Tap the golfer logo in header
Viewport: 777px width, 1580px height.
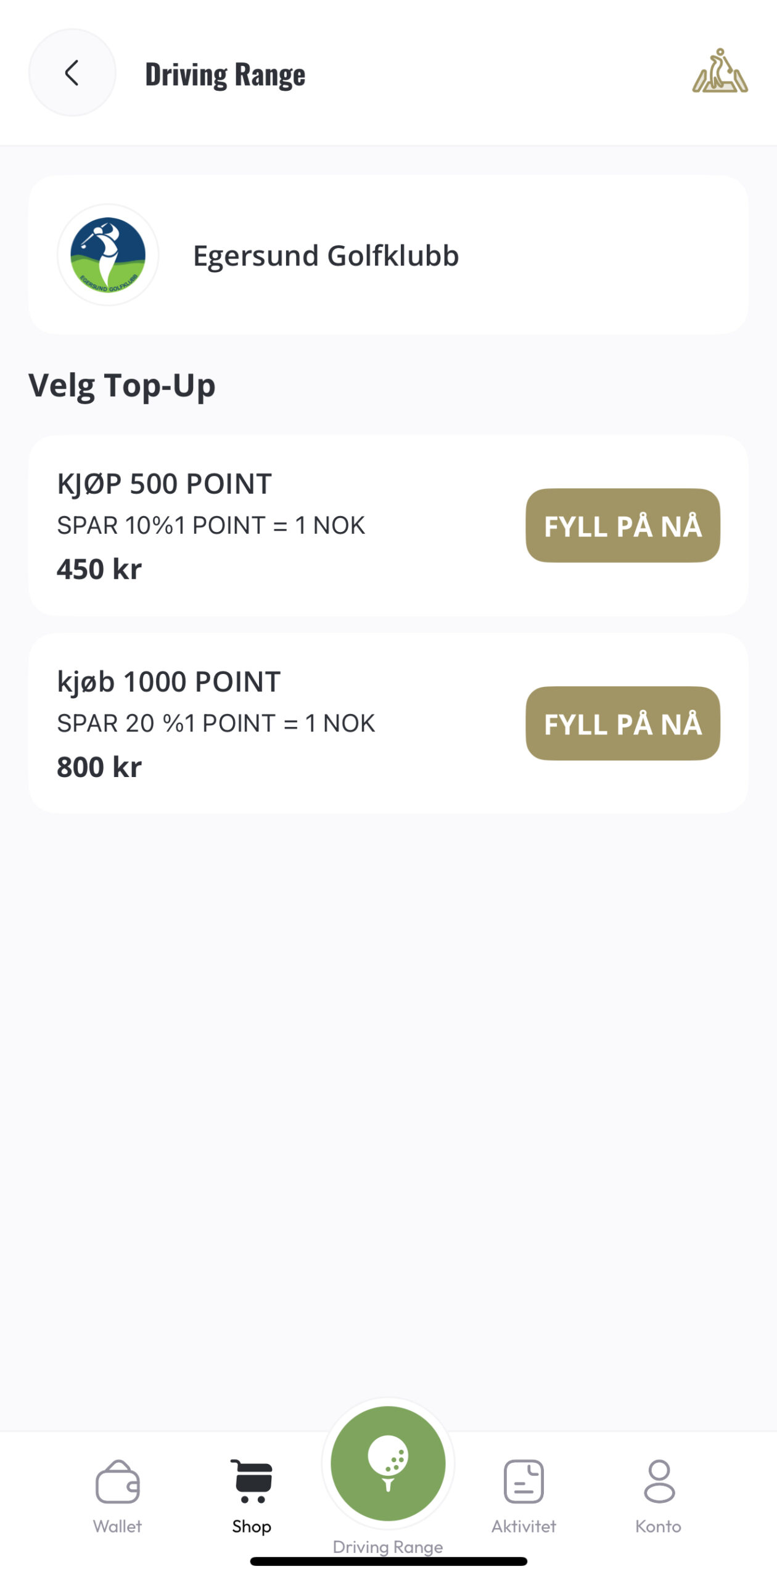tap(720, 72)
